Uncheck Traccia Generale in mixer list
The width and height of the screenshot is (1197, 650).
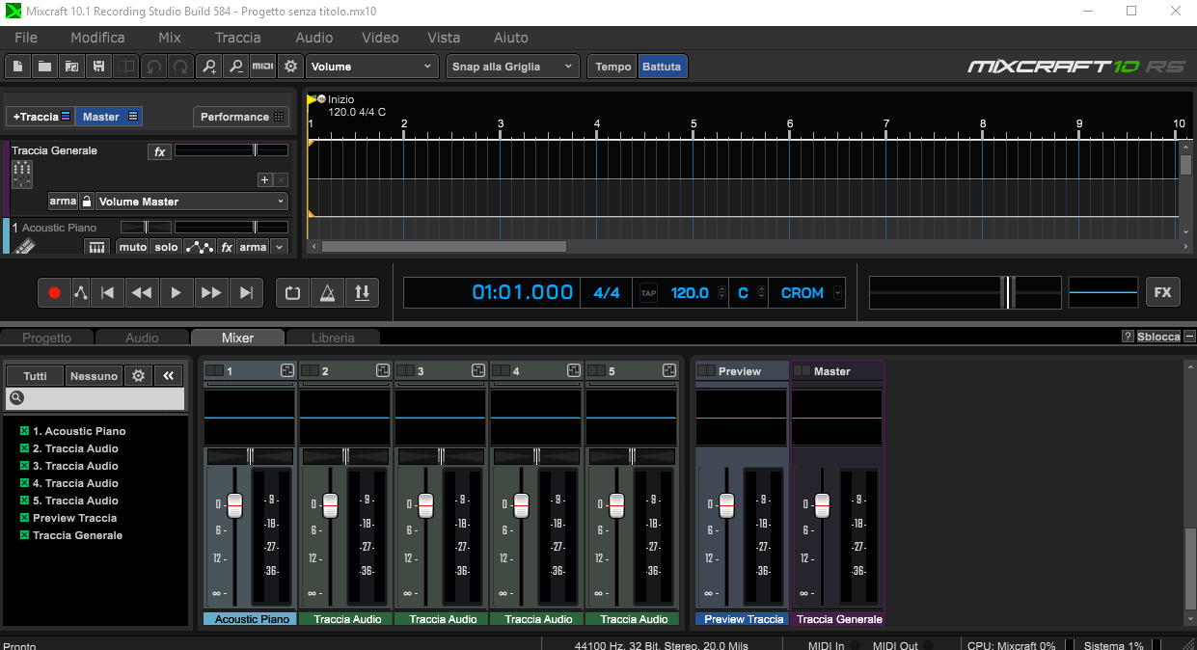point(25,535)
